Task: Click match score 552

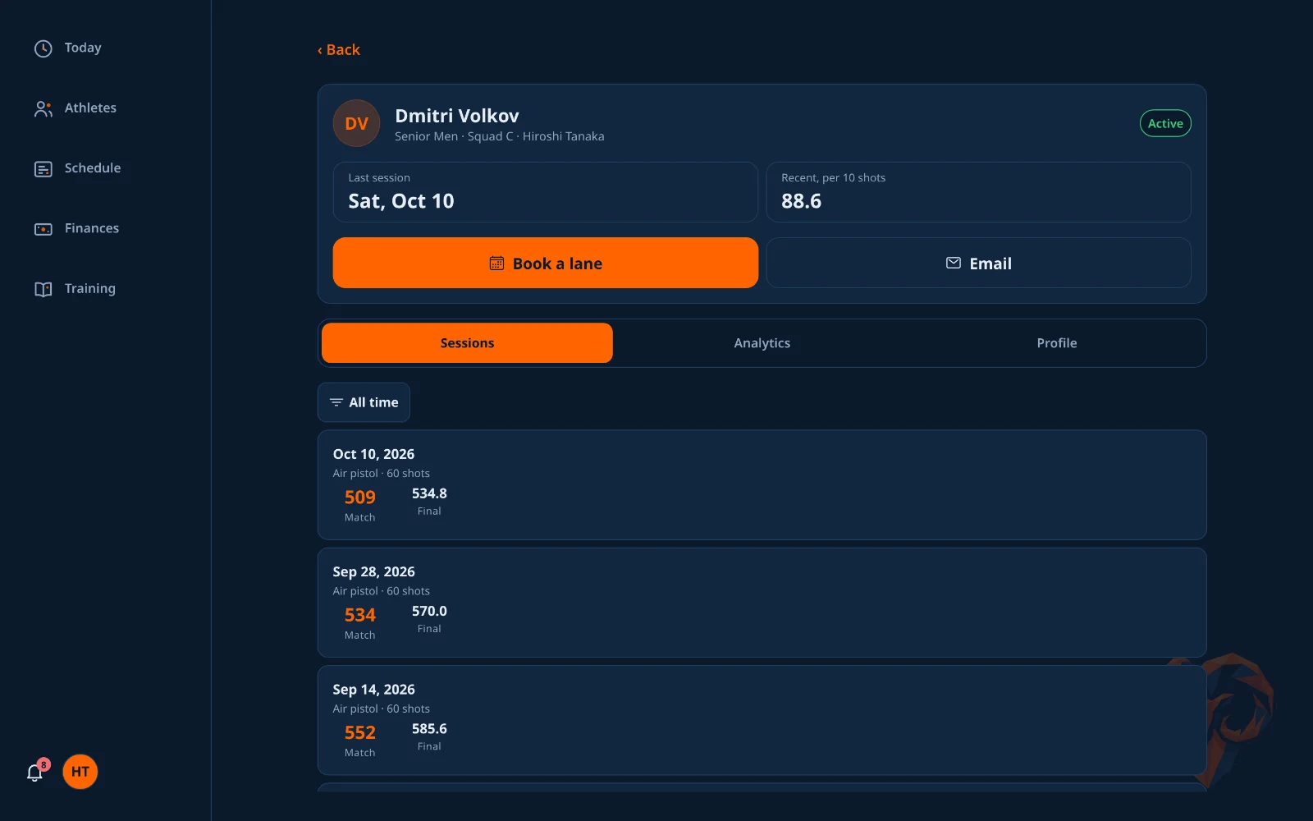Action: coord(360,732)
